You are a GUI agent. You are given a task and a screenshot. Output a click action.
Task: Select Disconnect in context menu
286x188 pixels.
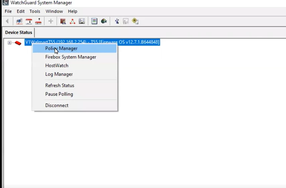tap(75, 105)
